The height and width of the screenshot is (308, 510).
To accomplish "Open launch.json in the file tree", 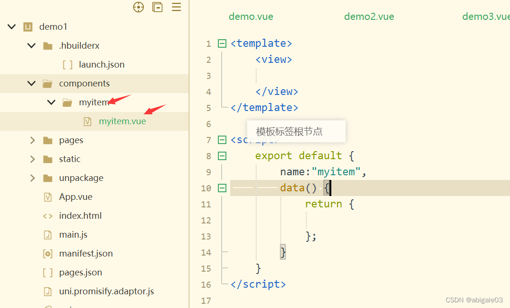I will pyautogui.click(x=102, y=64).
